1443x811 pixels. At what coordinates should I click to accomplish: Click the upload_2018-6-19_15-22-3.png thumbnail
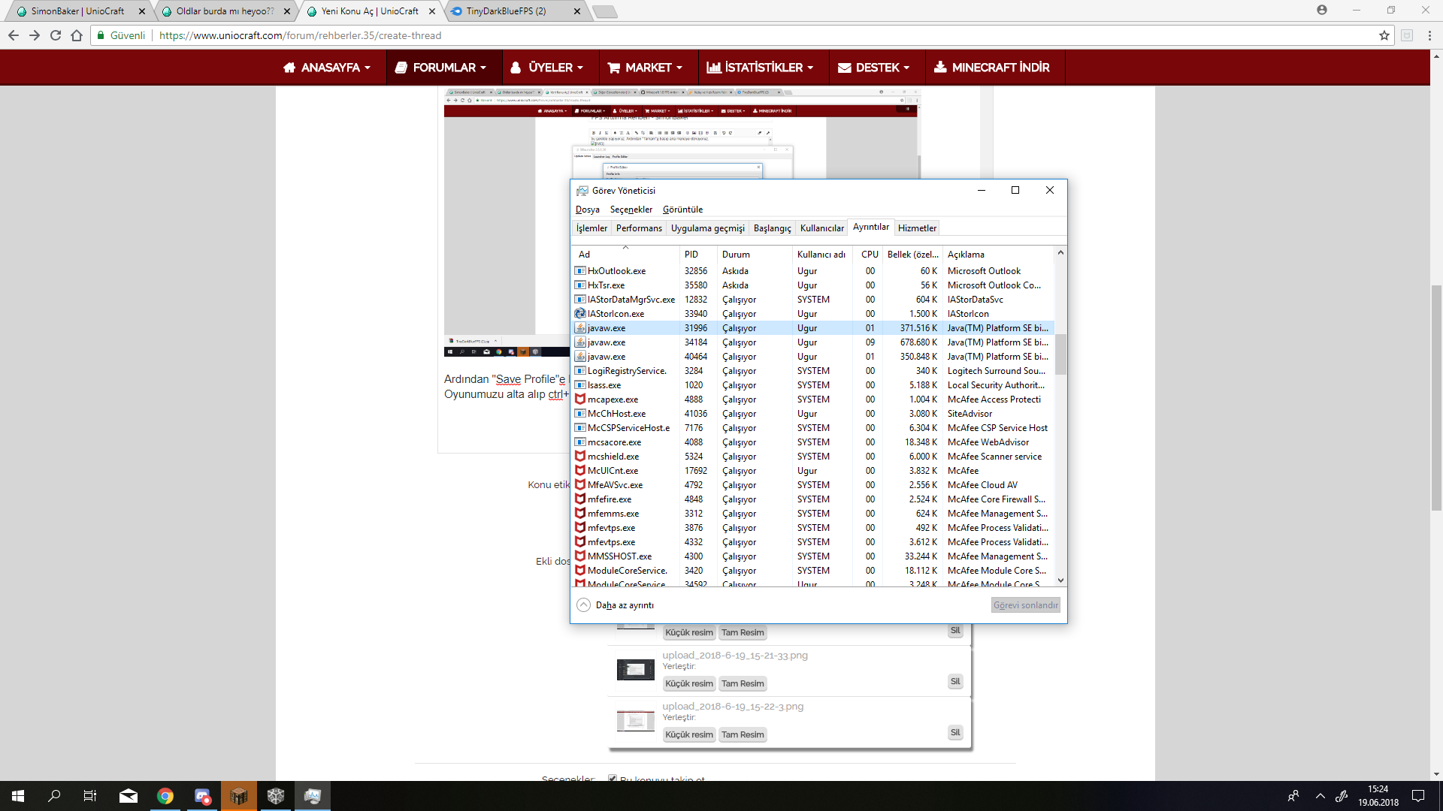635,721
